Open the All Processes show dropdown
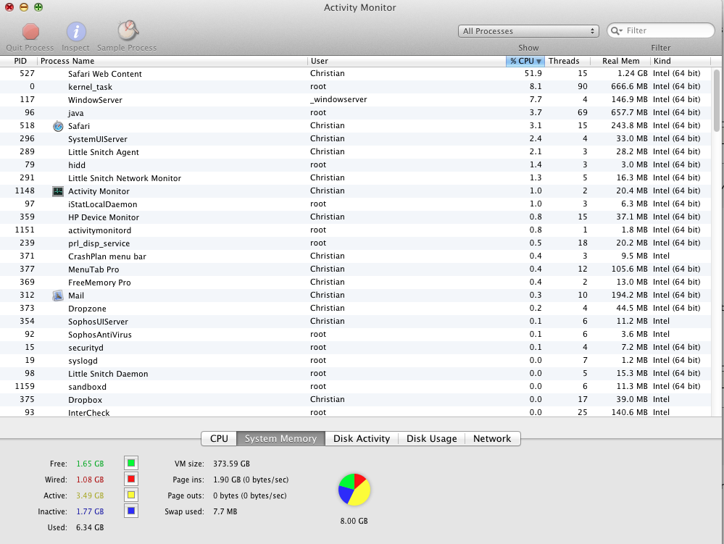Image resolution: width=724 pixels, height=544 pixels. 528,31
